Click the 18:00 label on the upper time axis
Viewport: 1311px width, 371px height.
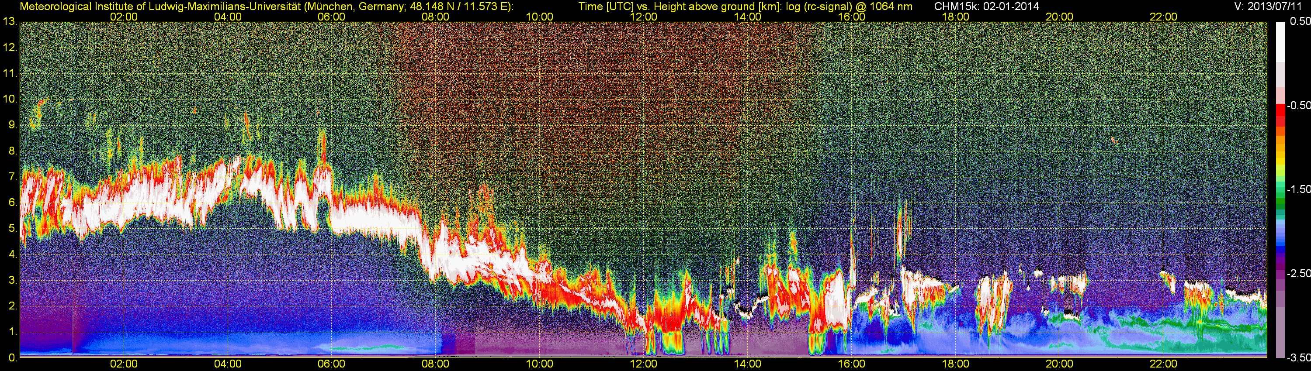click(x=955, y=17)
